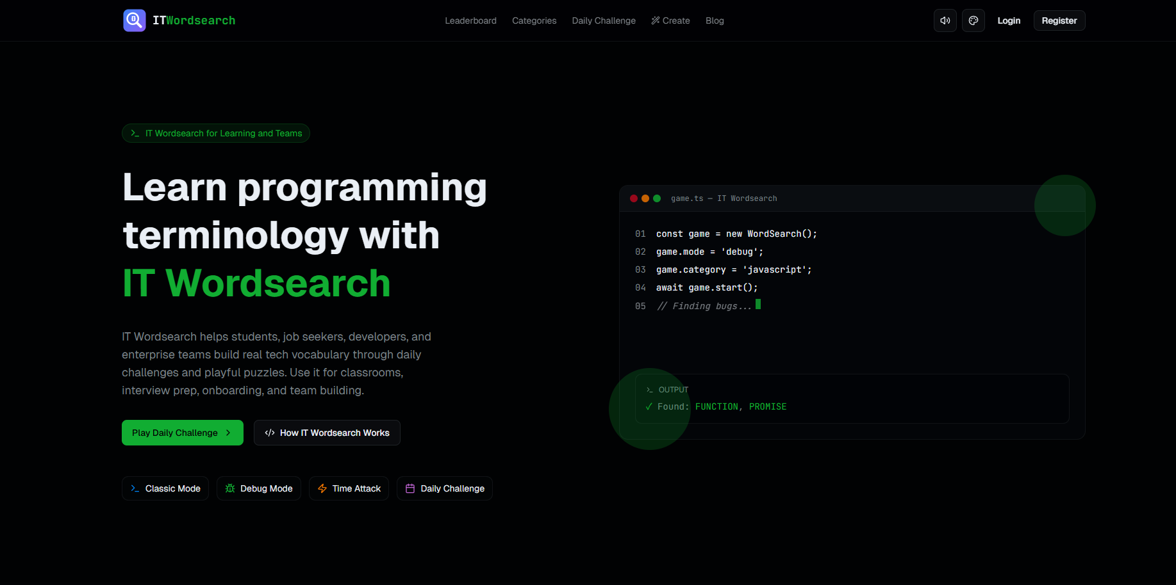Click the green traffic-light dot in code window
Screen dimensions: 1176x585
[657, 198]
